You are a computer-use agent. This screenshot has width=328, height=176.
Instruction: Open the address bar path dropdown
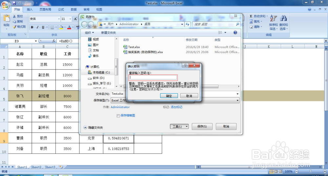[182, 24]
